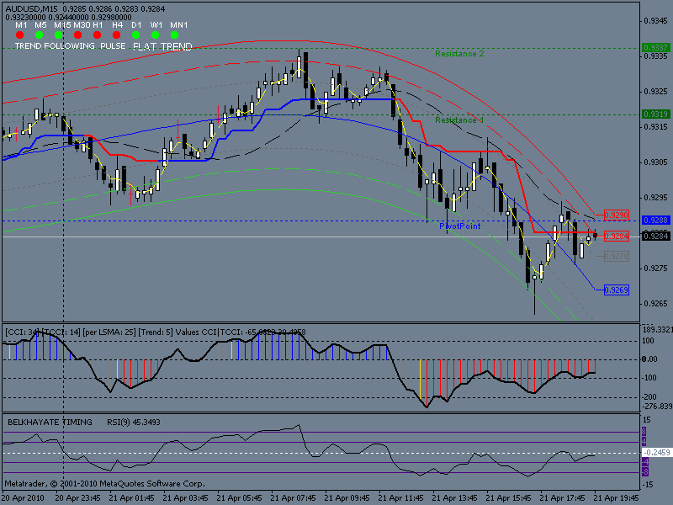Click the green W1 trend indicator dot

(x=156, y=35)
